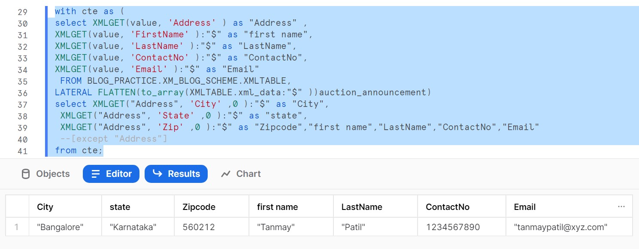The width and height of the screenshot is (639, 249).
Task: Select the "Bangalore" result cell
Action: (x=60, y=227)
